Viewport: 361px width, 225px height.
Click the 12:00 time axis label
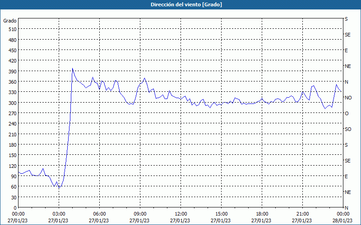point(181,214)
